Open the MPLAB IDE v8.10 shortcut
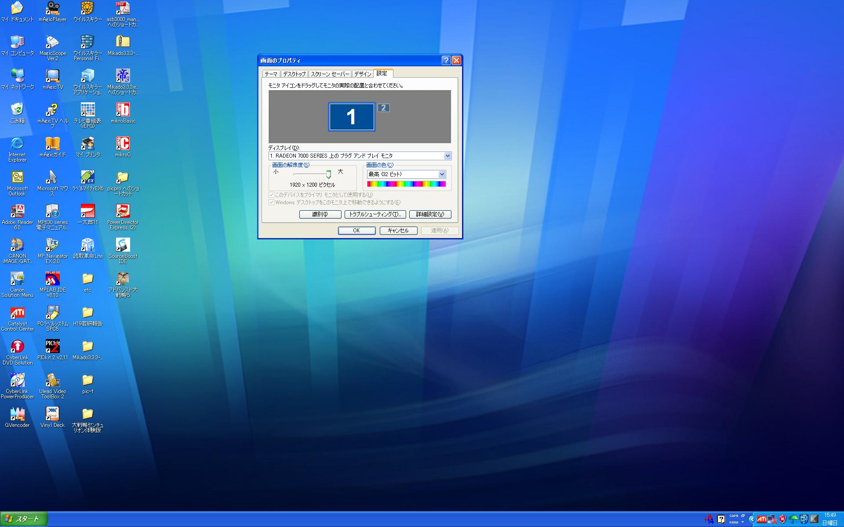 52,279
